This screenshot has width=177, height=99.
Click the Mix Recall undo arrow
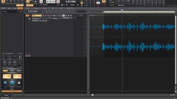[128, 1]
